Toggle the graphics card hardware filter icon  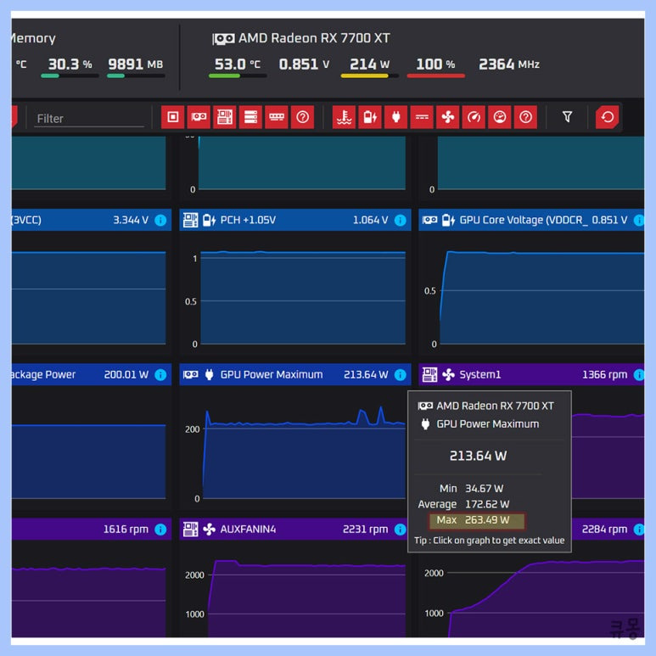tap(199, 117)
